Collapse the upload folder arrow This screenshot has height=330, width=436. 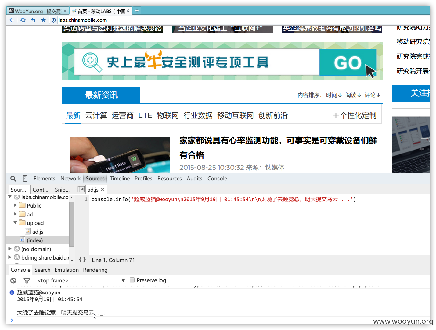15,222
